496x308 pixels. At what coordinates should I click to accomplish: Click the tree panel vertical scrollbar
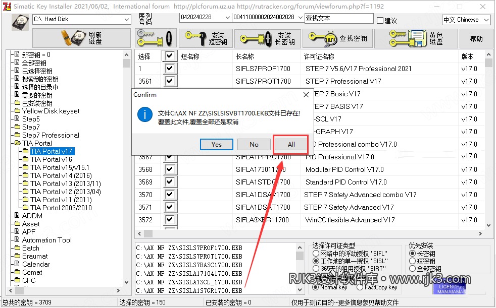coord(127,169)
